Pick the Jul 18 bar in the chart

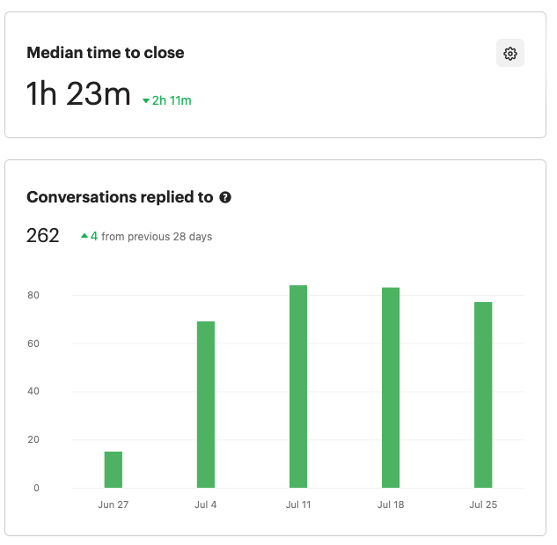coord(391,387)
